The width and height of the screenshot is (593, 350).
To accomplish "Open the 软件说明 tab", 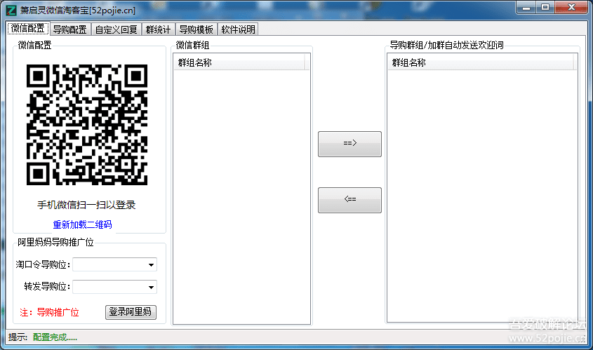I will click(239, 29).
